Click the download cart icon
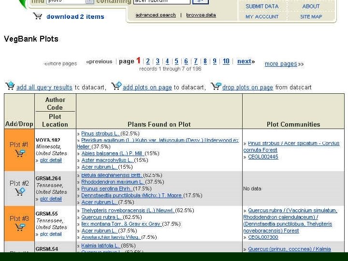 (x=38, y=16)
